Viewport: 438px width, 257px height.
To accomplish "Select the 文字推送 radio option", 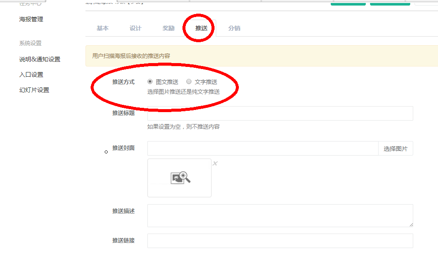I will pos(189,82).
